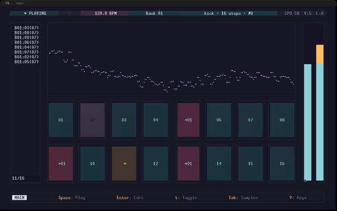
Task: Click the orange playing step pad
Action: point(124,164)
